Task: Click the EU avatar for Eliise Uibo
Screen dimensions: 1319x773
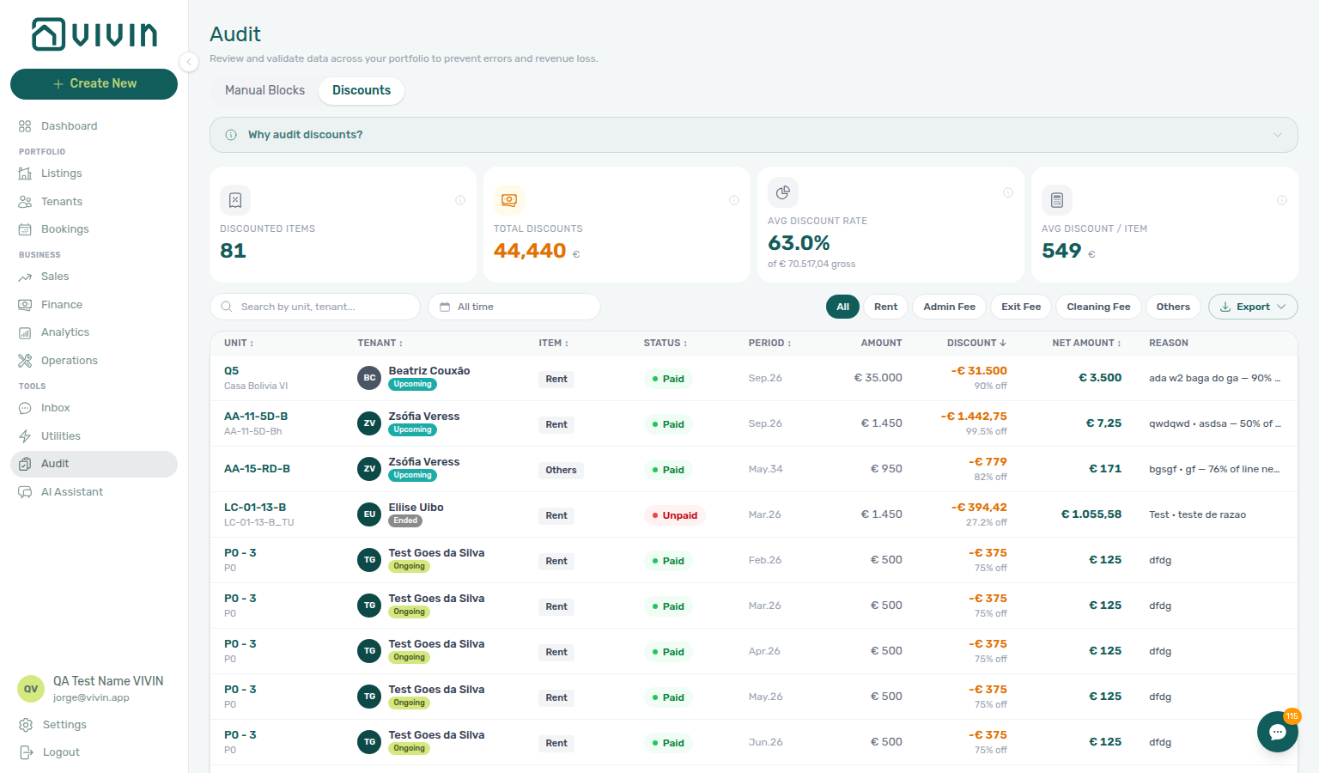Action: click(x=369, y=514)
